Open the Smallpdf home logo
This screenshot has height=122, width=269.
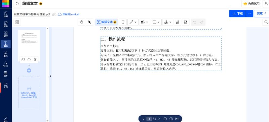[6, 4]
